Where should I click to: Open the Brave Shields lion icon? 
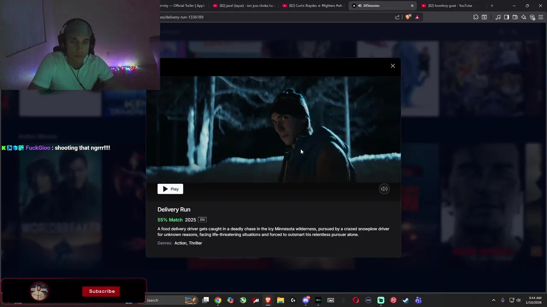click(408, 17)
